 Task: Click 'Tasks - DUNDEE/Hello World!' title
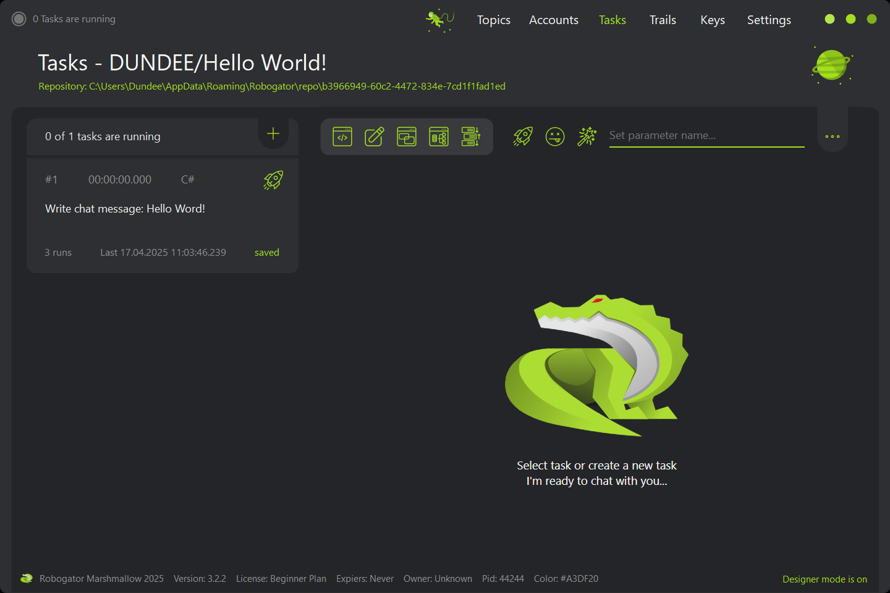coord(182,63)
